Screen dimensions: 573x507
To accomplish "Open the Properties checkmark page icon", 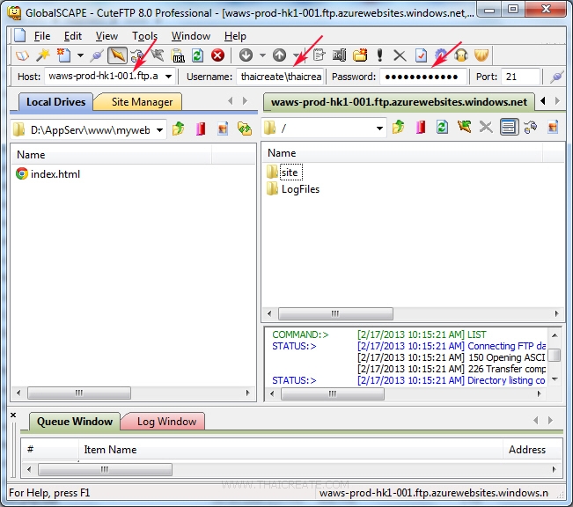I will (421, 55).
